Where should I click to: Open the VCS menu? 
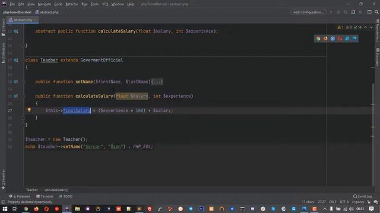[x=105, y=4]
